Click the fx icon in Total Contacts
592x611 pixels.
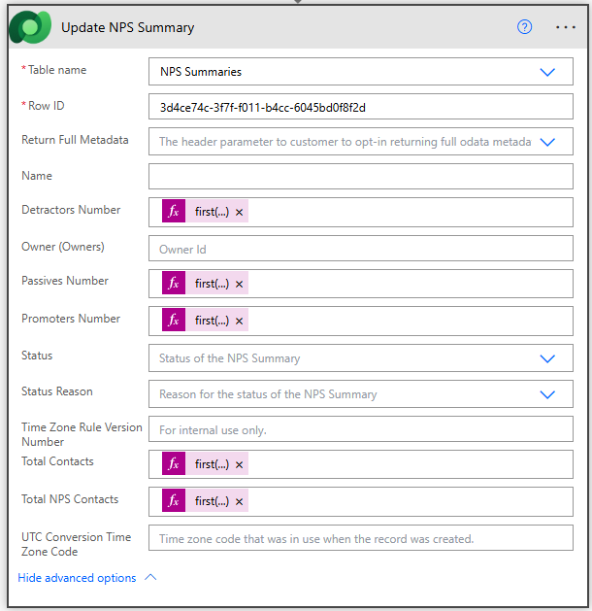click(x=174, y=464)
